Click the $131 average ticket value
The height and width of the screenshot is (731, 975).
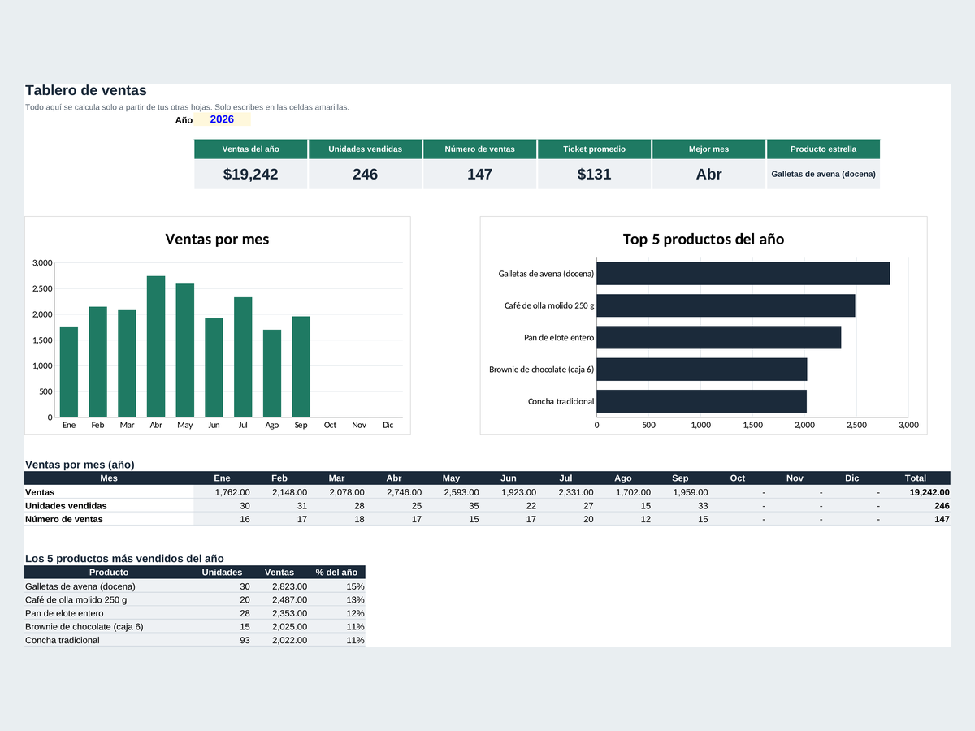pyautogui.click(x=595, y=174)
